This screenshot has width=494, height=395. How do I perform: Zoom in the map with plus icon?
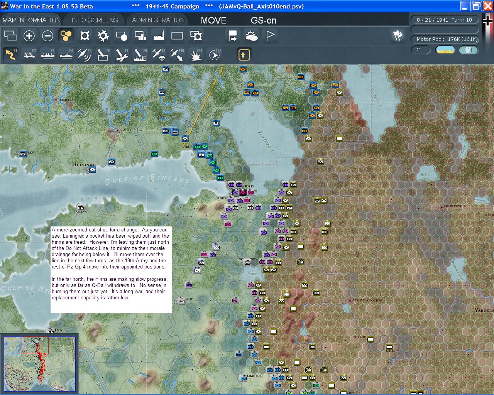point(29,36)
